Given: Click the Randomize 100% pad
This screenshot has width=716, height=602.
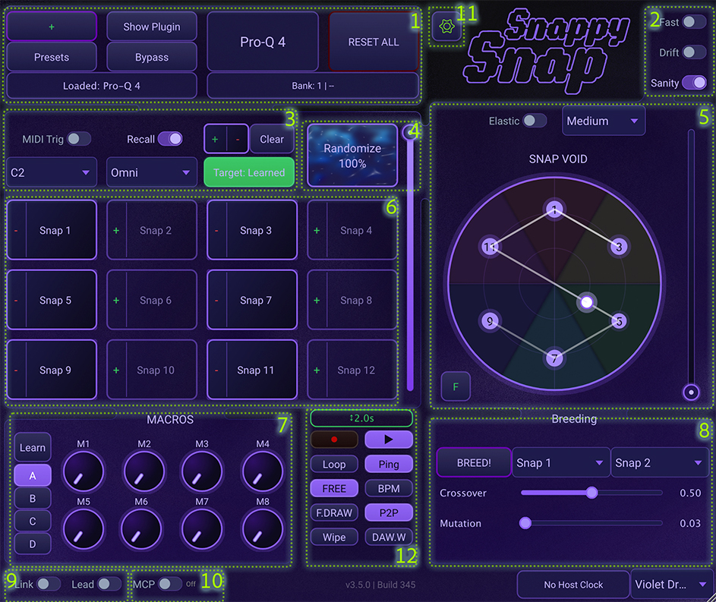Looking at the screenshot, I should tap(352, 156).
